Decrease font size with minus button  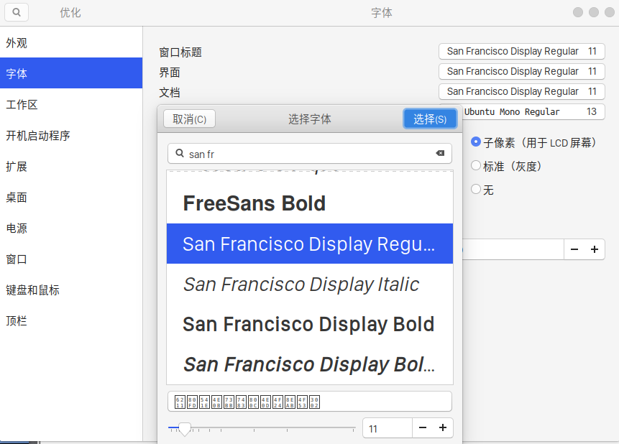point(423,428)
